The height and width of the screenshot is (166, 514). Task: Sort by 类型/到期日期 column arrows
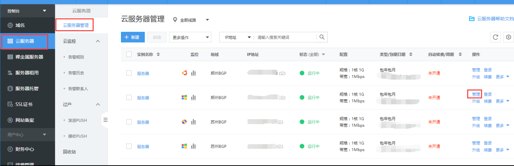coord(411,54)
